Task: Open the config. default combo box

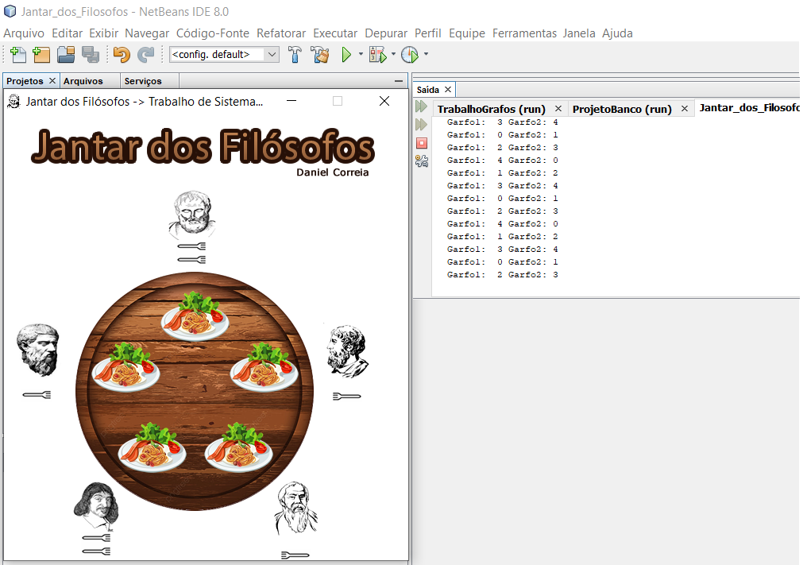Action: tap(224, 54)
